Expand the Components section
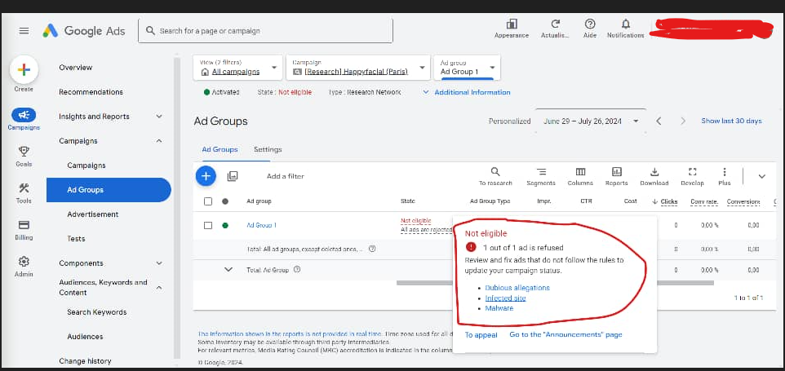785x371 pixels. (158, 263)
